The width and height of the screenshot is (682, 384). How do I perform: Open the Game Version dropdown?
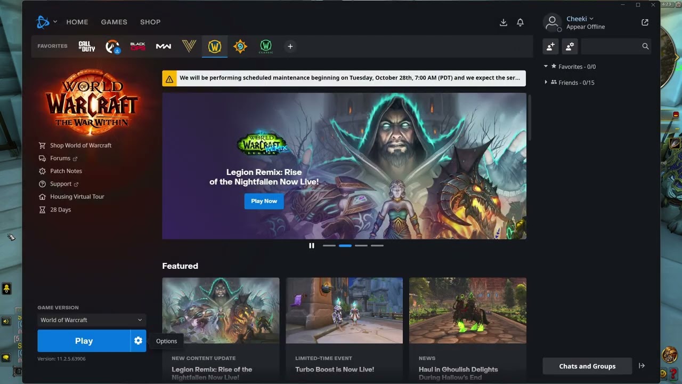[92, 320]
